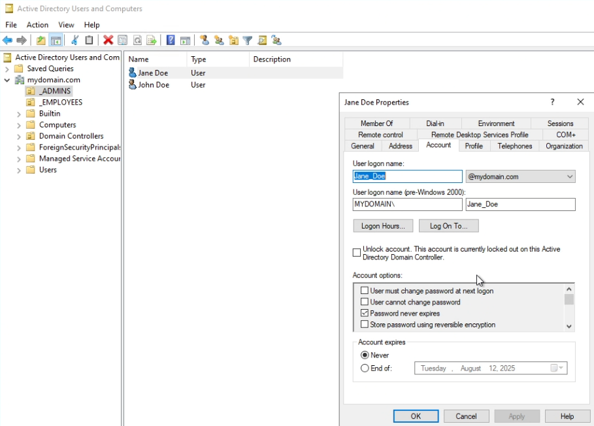The height and width of the screenshot is (426, 594).
Task: Click the John Doe user icon
Action: point(132,85)
